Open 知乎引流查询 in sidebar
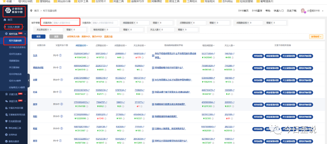Viewport: 327px width, 144px height. pos(15,54)
